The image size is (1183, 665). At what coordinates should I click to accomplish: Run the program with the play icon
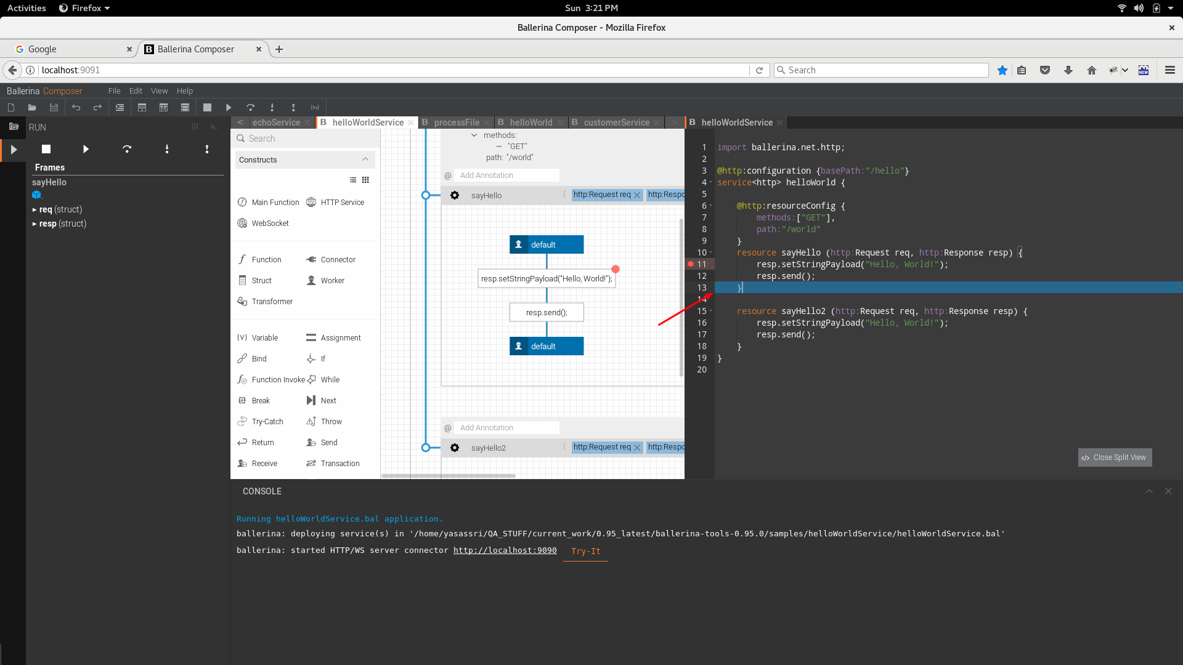[228, 107]
